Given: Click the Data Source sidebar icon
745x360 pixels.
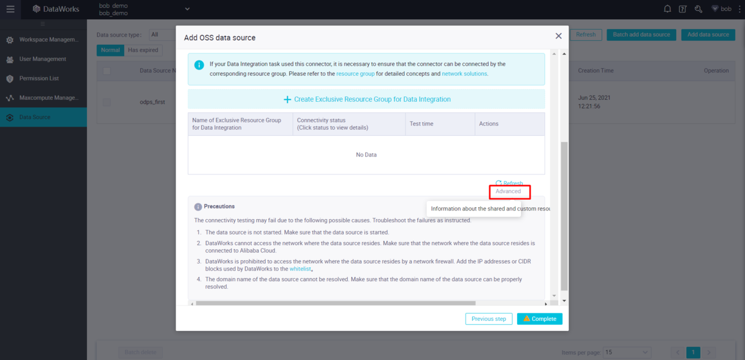Looking at the screenshot, I should [x=9, y=117].
